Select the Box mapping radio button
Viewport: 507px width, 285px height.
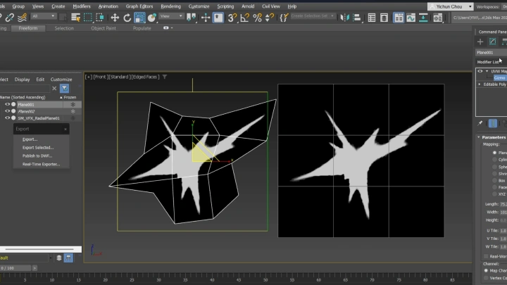click(494, 181)
